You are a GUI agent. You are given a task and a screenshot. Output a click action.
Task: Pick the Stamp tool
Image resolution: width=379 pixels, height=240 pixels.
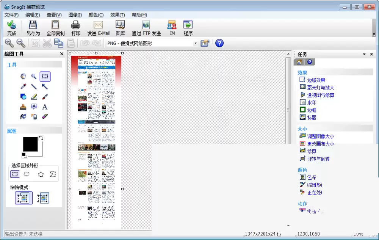coord(23,107)
